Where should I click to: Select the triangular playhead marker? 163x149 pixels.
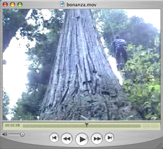(87, 125)
